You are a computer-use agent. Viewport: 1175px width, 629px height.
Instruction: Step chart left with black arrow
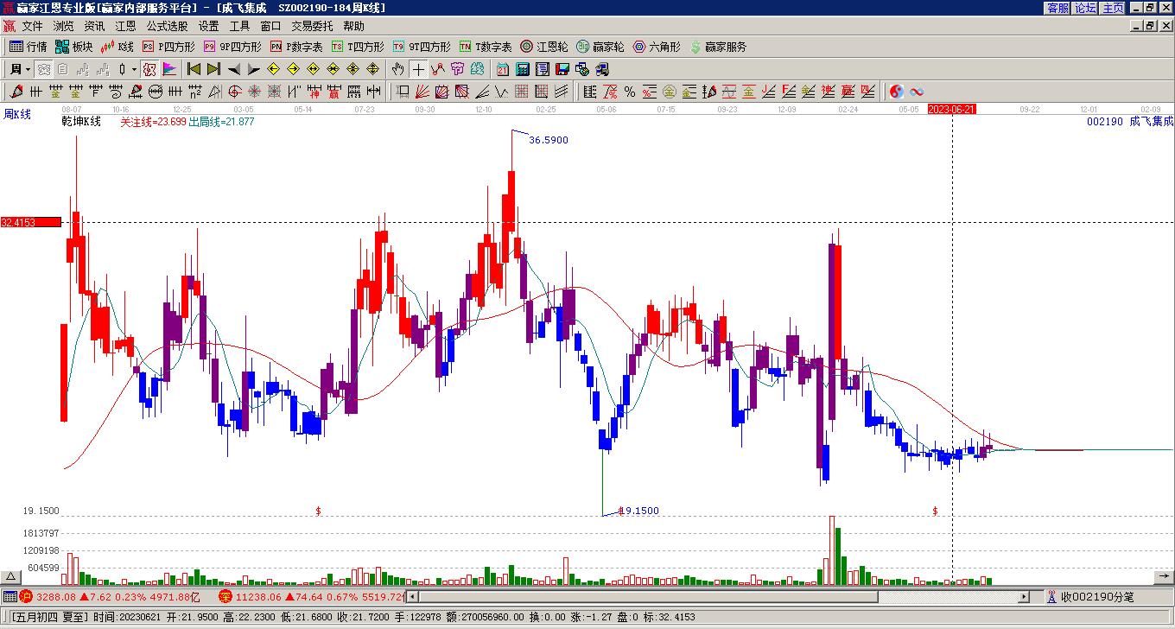[233, 69]
